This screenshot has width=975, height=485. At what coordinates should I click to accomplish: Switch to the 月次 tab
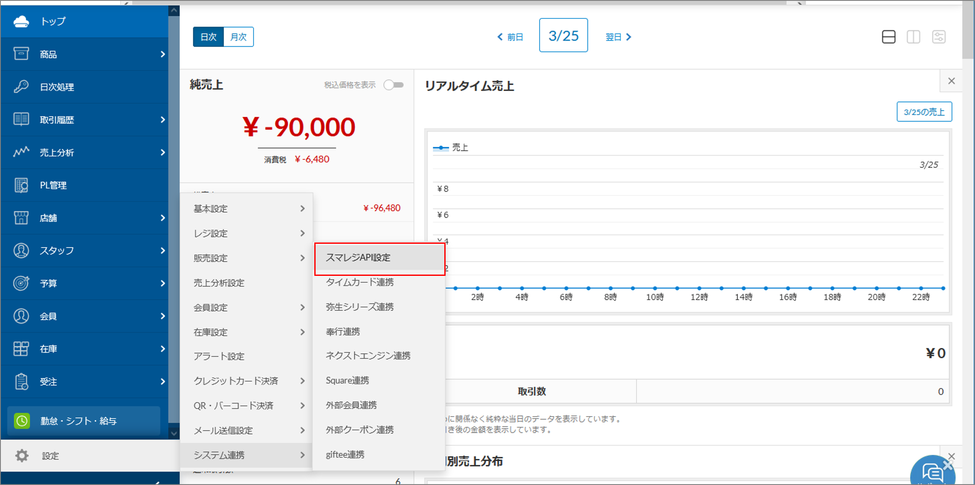click(238, 37)
